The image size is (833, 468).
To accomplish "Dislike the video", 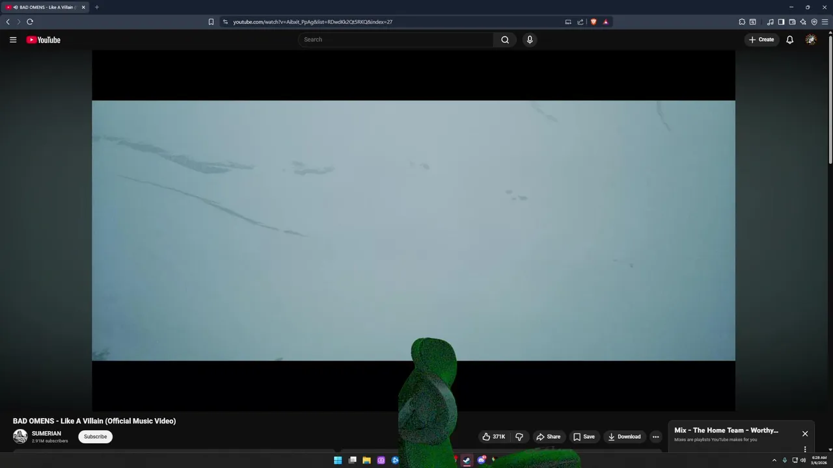I will tap(519, 437).
